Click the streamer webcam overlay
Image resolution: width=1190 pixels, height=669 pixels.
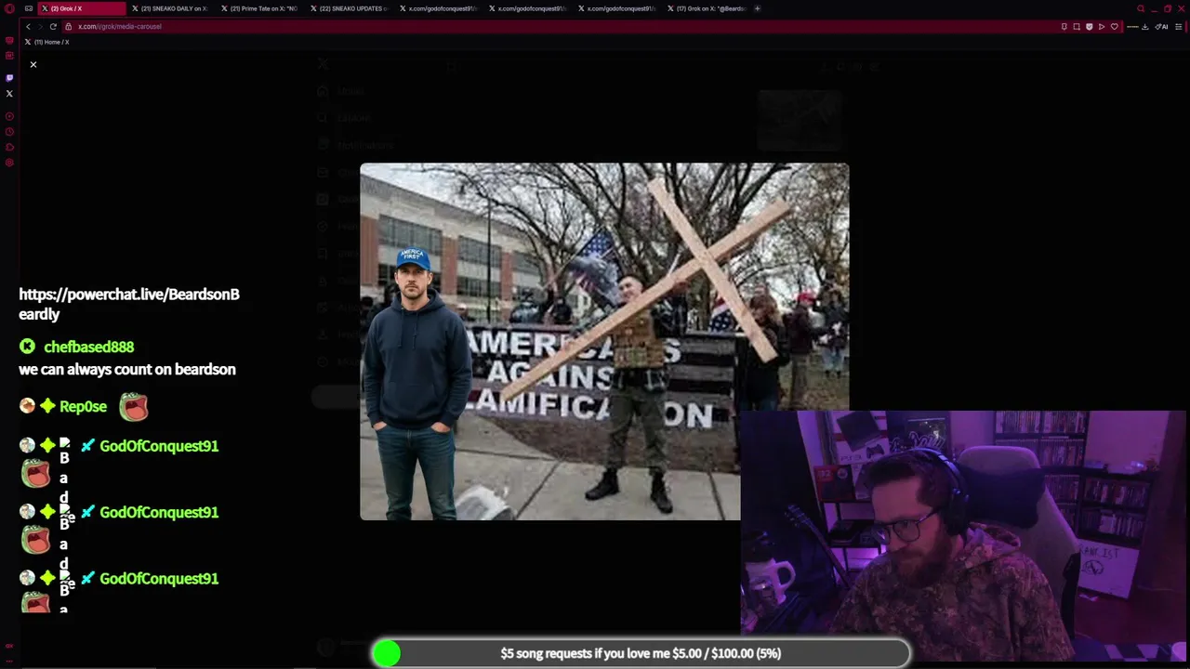pos(963,535)
